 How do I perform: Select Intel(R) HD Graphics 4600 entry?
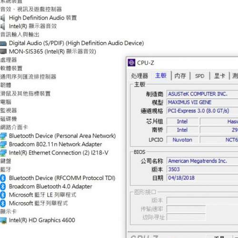(x=42, y=220)
